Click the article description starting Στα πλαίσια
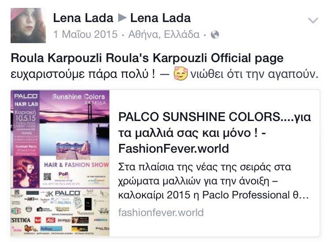The width and height of the screenshot is (329, 242). click(x=213, y=181)
